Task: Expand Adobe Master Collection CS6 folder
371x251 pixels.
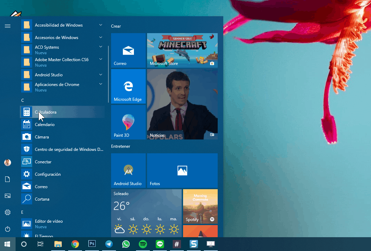Action: point(62,62)
